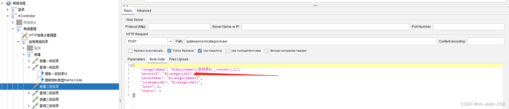
Task: Click the If Controller icon
Action: click(x=14, y=16)
